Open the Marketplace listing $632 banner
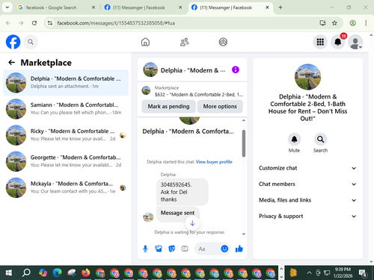 192,91
